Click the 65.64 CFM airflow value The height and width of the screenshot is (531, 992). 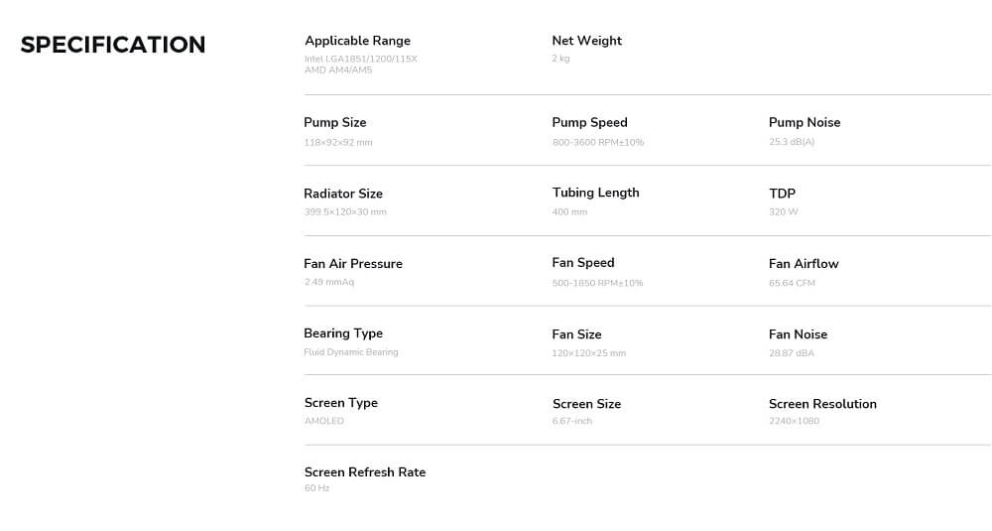pyautogui.click(x=792, y=283)
